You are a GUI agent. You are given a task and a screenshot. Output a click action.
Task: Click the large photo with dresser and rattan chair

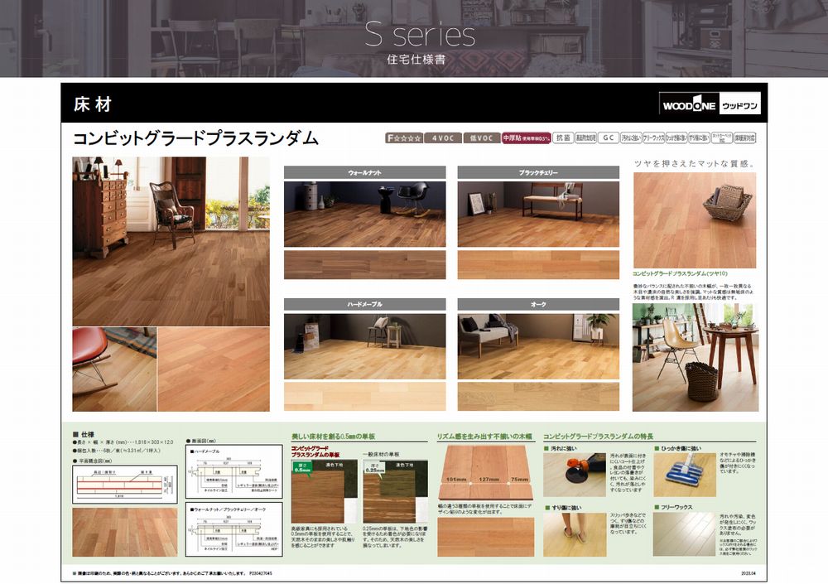pos(171,241)
